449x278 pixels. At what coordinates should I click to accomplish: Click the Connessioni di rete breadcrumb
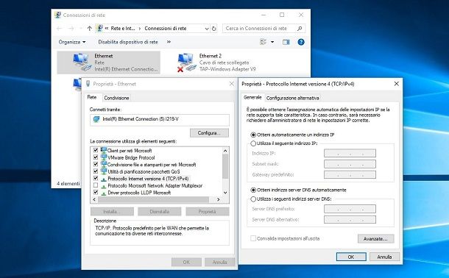coord(166,28)
